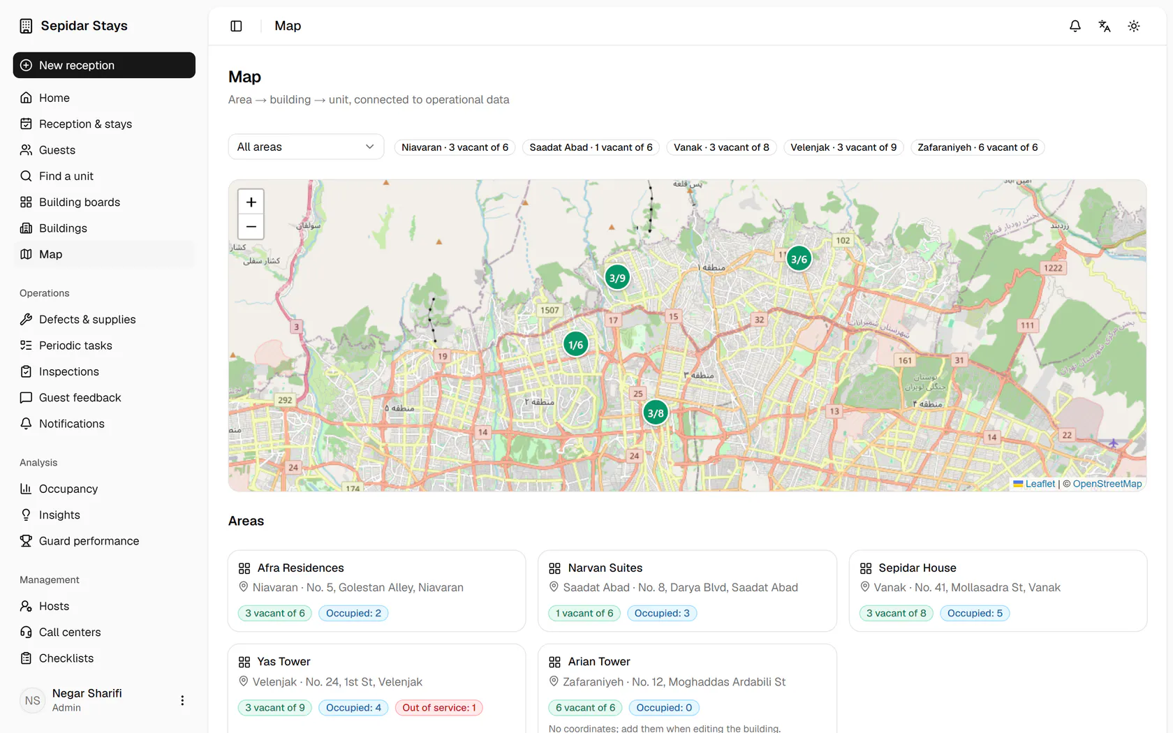Open Checklists page
The image size is (1173, 733).
click(x=104, y=658)
